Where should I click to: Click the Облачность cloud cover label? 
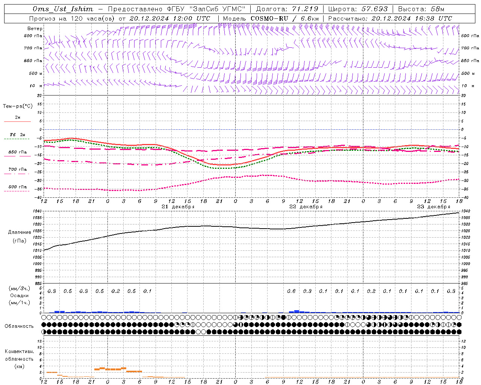click(19, 326)
